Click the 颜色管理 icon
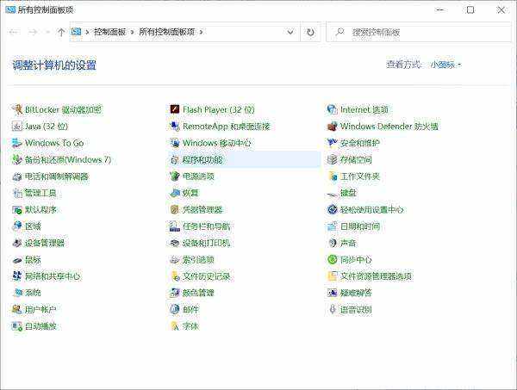The image size is (517, 390). coord(174,293)
